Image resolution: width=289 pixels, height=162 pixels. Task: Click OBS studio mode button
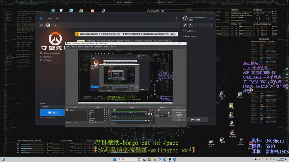tap(178, 115)
